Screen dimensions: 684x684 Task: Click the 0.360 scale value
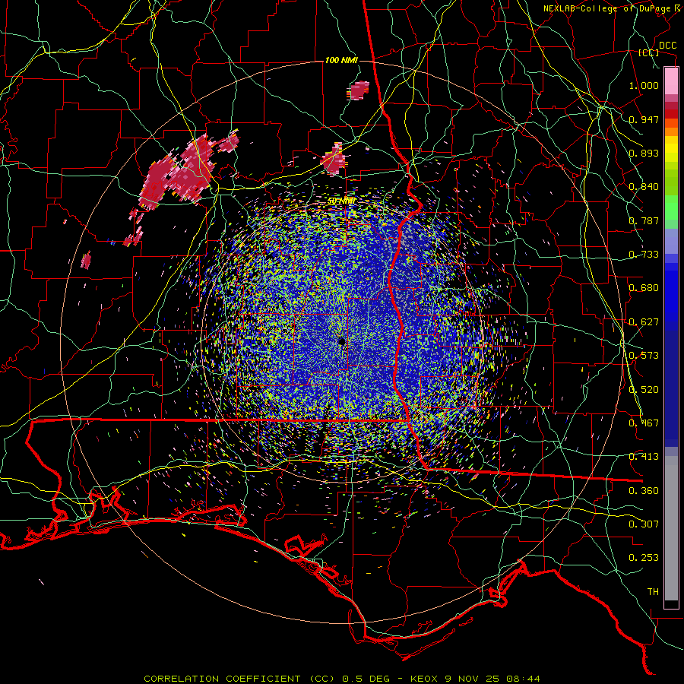[x=644, y=491]
